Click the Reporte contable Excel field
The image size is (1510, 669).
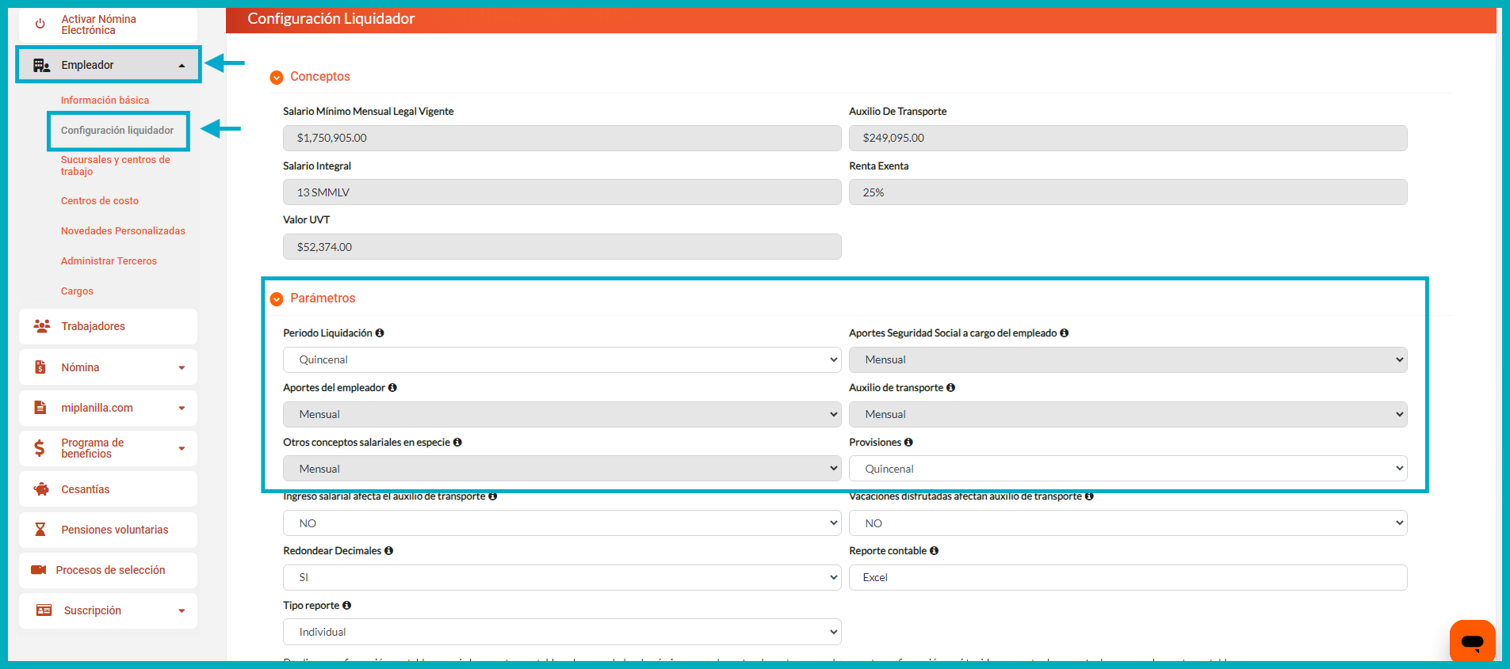click(x=1127, y=578)
